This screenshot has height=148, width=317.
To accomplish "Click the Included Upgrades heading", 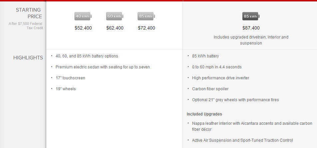I will click(204, 114).
